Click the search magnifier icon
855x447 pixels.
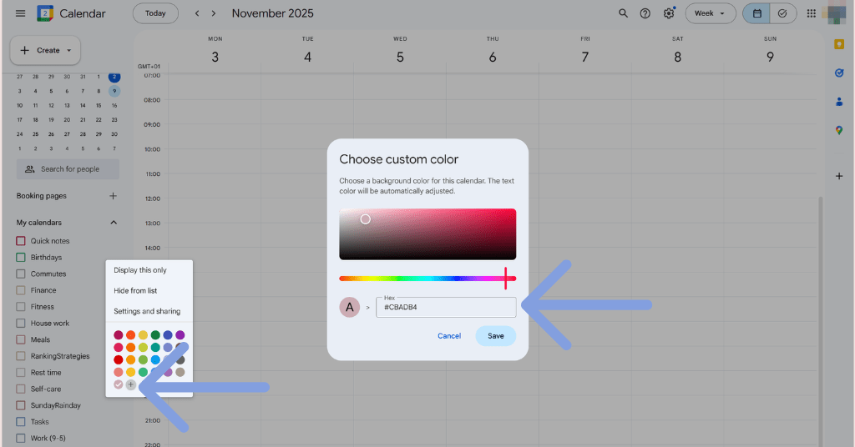pos(623,13)
